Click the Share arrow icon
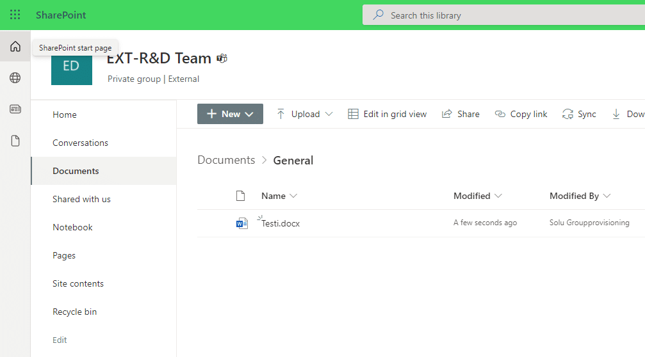Screen dimensions: 645x357 [446, 114]
